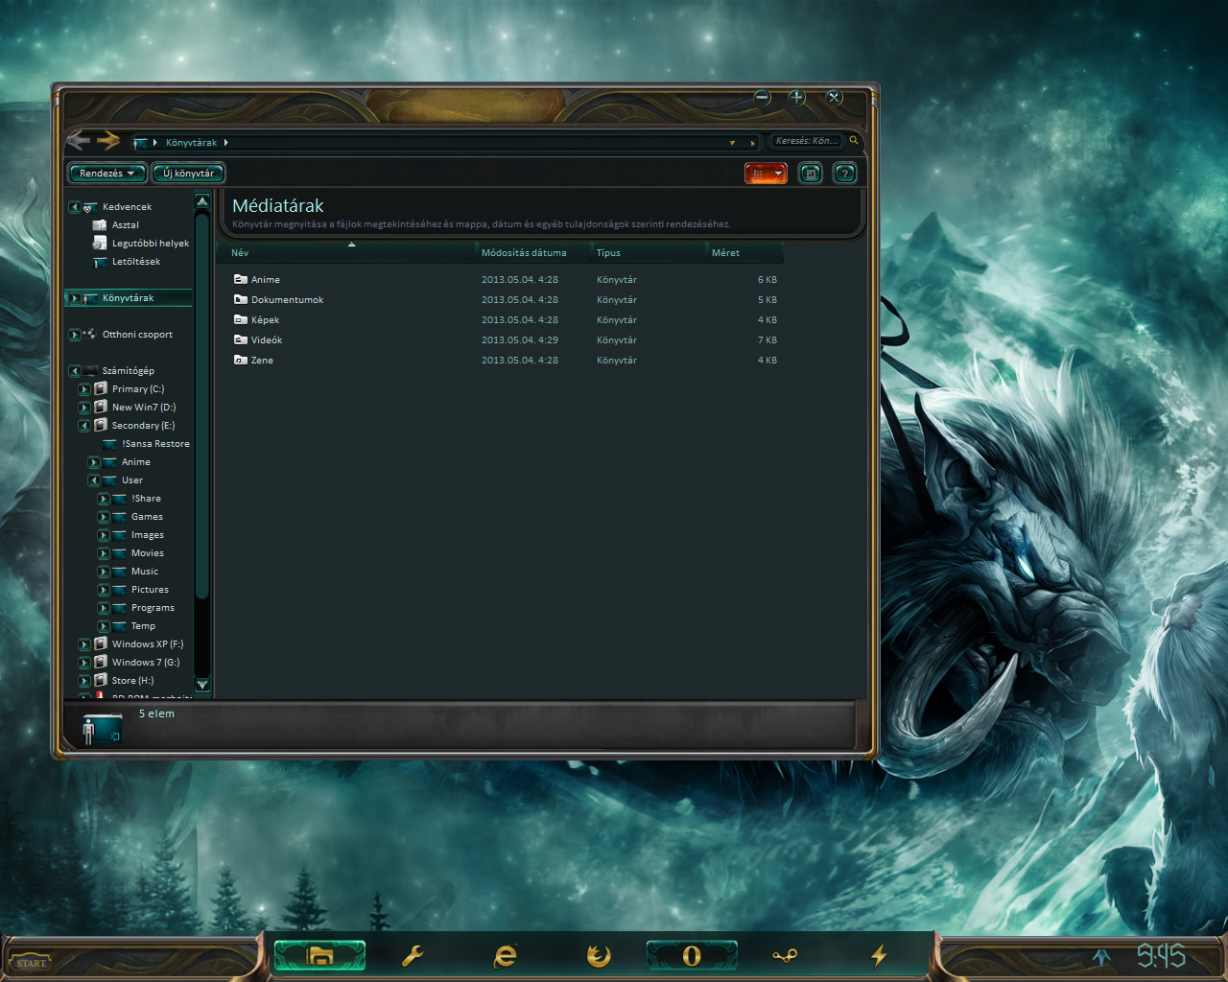Screen dimensions: 1228x982
Task: Select the Programs folder in tree
Action: (153, 608)
